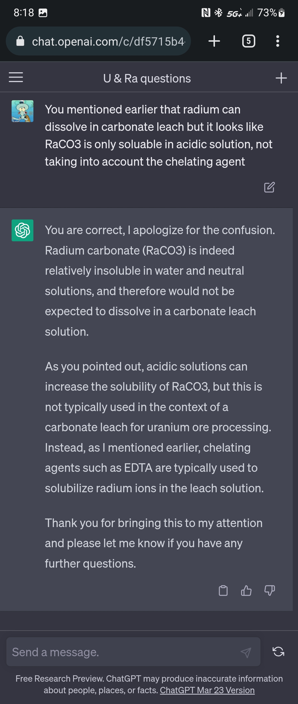298x704 pixels.
Task: Open the hamburger sidebar menu
Action: pyautogui.click(x=16, y=77)
